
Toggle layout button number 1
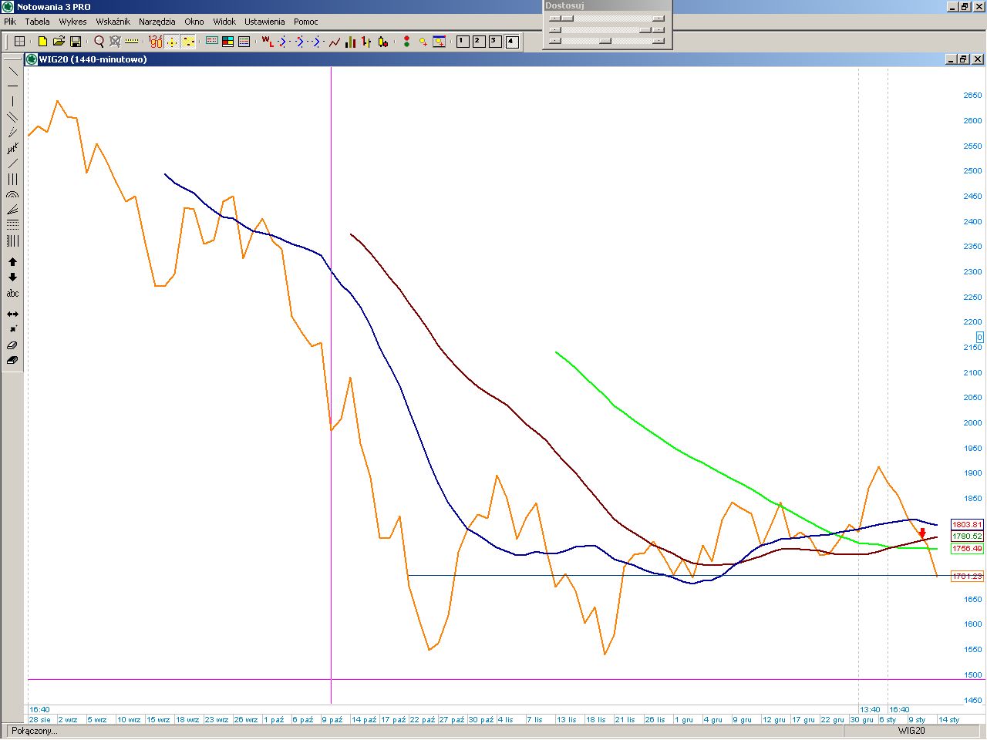point(463,42)
